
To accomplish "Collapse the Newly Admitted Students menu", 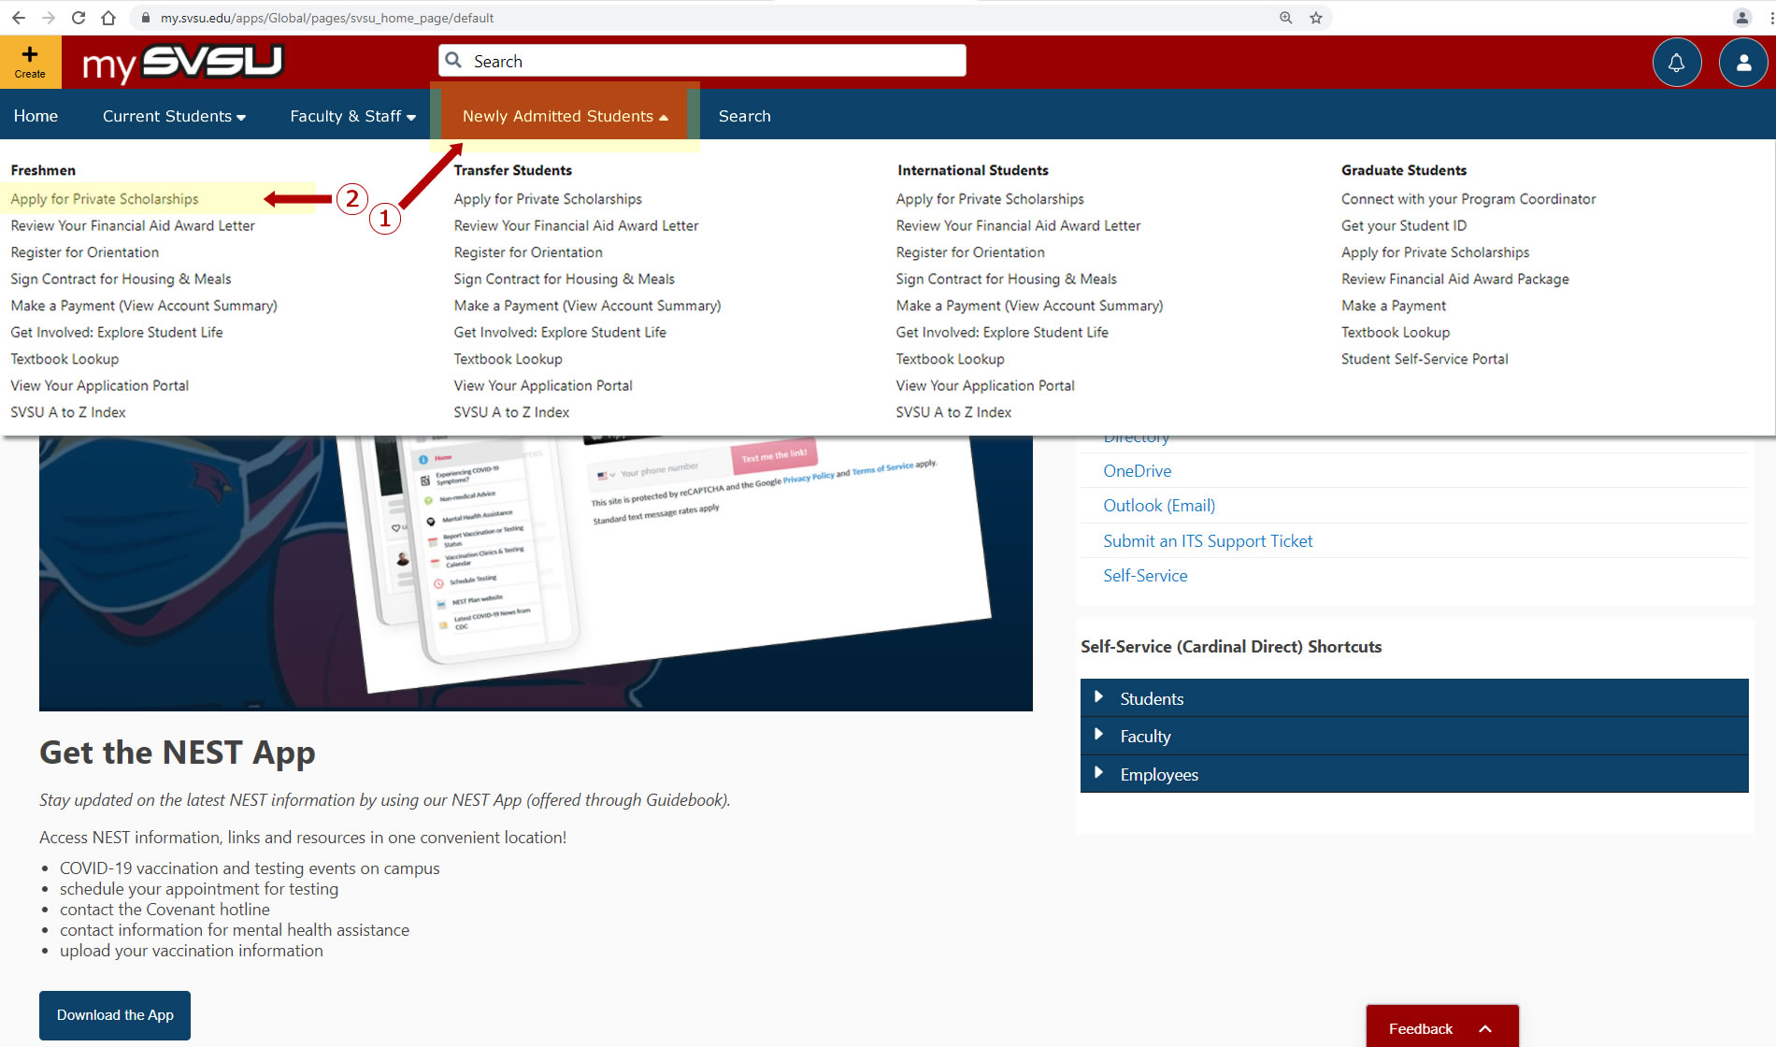I will (x=565, y=116).
